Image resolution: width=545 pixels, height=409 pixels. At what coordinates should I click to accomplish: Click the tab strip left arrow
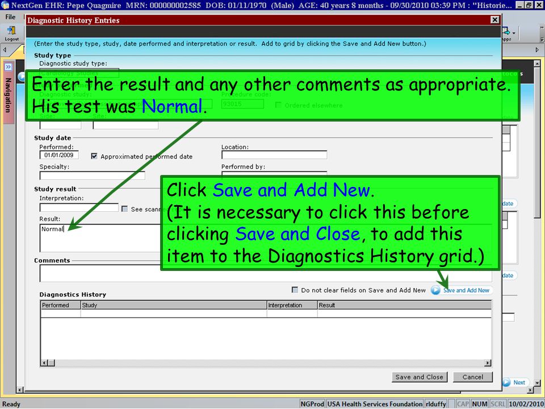click(5, 50)
